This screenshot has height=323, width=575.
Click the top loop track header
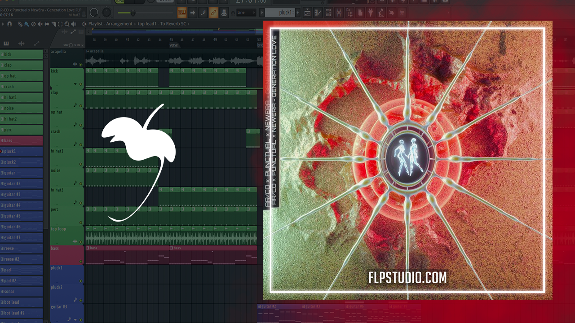tap(67, 236)
